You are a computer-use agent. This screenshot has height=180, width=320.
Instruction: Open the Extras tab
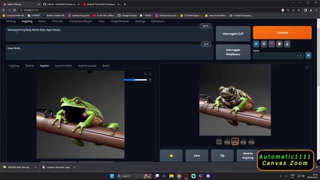pyautogui.click(x=42, y=21)
